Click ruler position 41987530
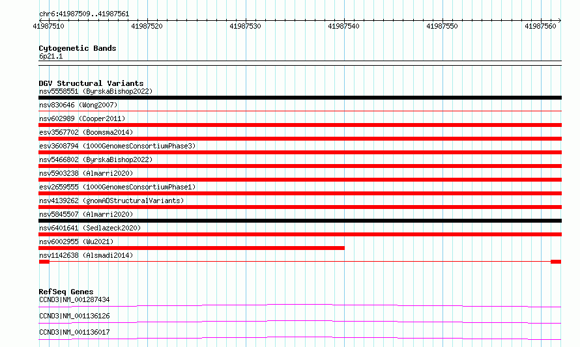Image resolution: width=580 pixels, height=347 pixels. click(x=245, y=26)
